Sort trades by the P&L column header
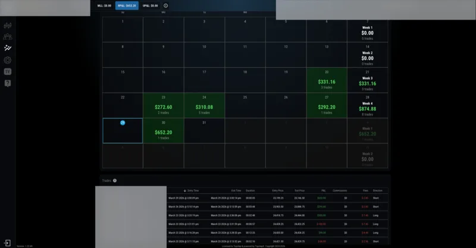The image size is (476, 248). point(324,191)
